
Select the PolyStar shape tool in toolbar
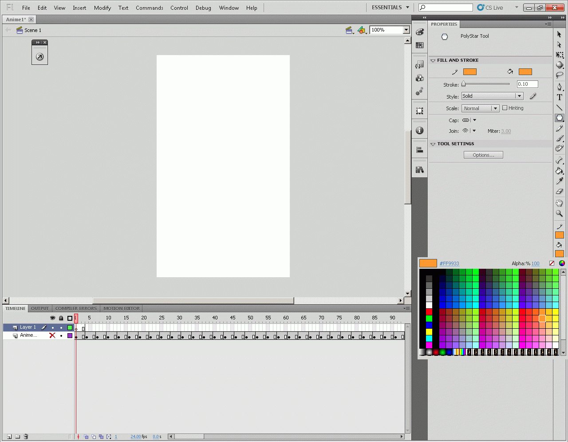click(x=559, y=118)
